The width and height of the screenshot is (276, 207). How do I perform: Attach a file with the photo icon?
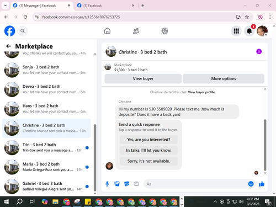(117, 184)
